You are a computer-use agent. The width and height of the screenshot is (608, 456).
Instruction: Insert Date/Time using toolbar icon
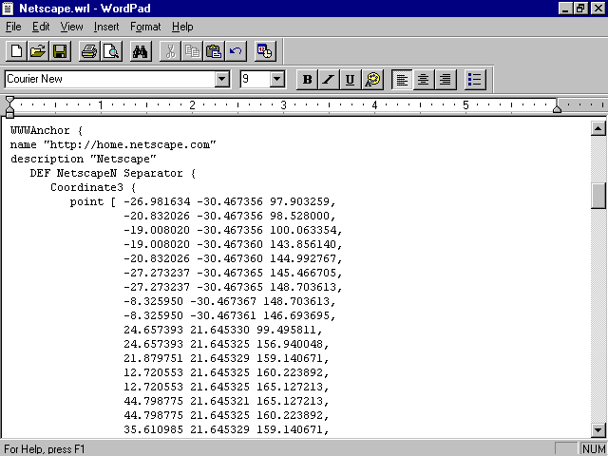[x=265, y=51]
